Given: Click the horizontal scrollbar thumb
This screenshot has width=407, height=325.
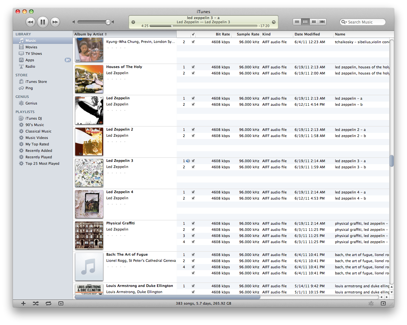Looking at the screenshot, I should coord(167,297).
